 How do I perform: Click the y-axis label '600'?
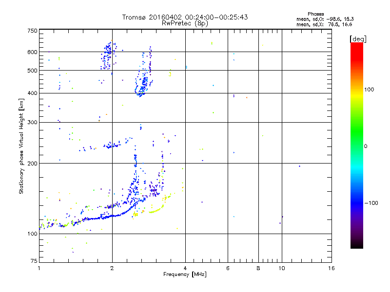tap(33, 52)
